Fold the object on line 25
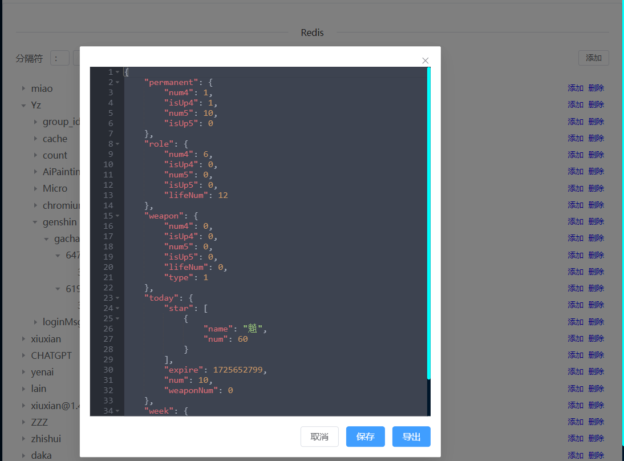Viewport: 624px width, 461px height. 117,318
